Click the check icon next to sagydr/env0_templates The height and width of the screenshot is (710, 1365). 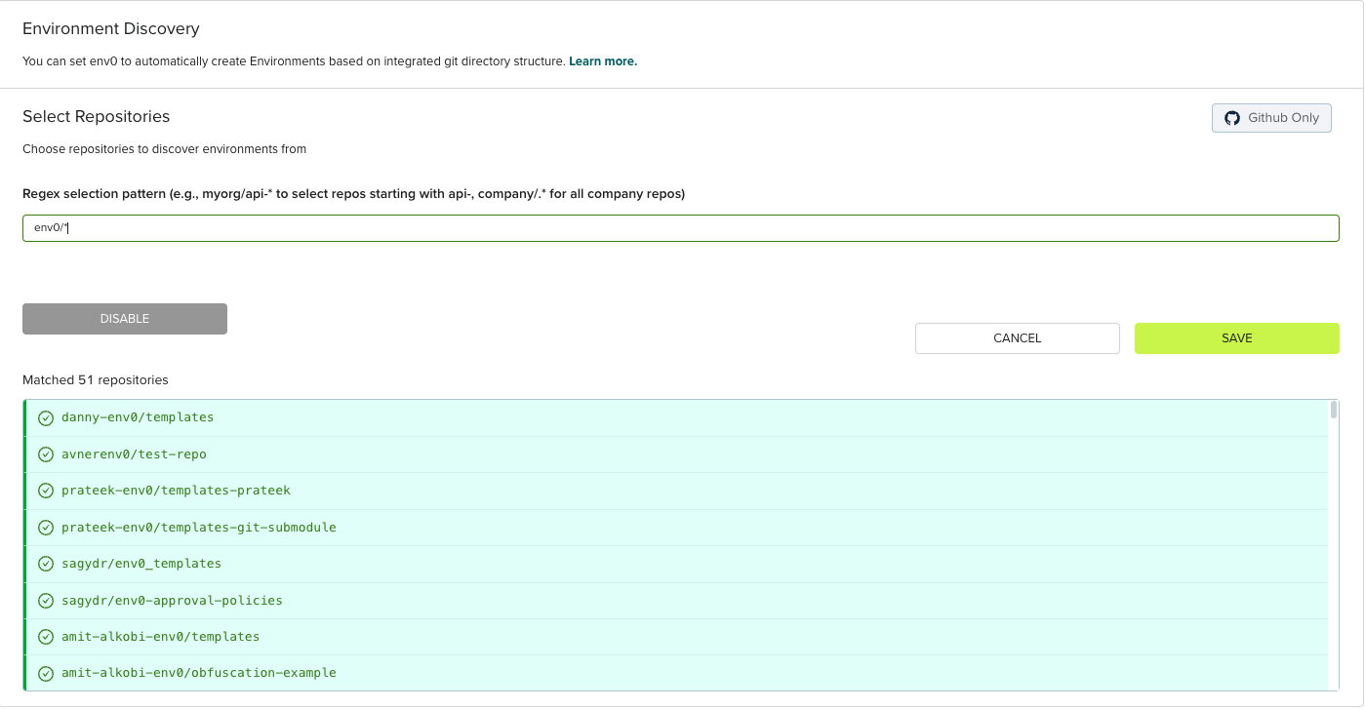pos(45,563)
